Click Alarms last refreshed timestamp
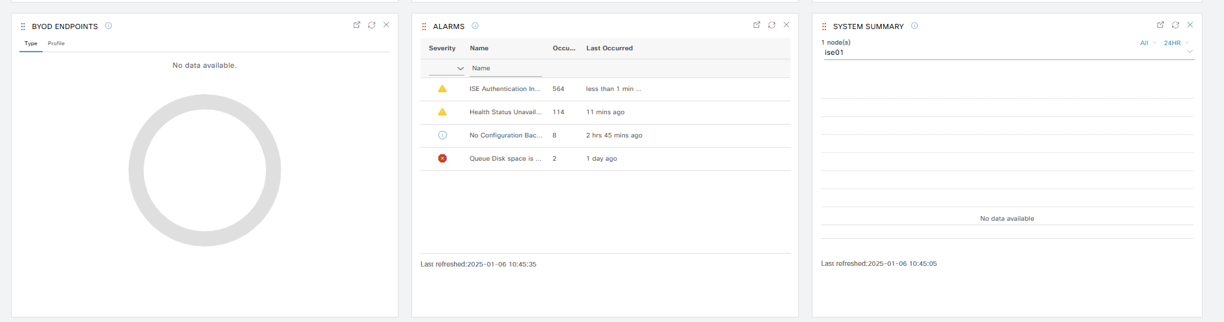Viewport: 1224px width, 322px height. click(x=478, y=265)
